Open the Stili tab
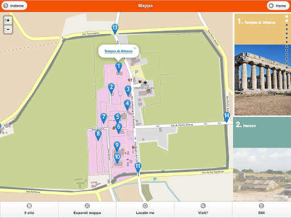The width and height of the screenshot is (291, 218). (x=261, y=209)
